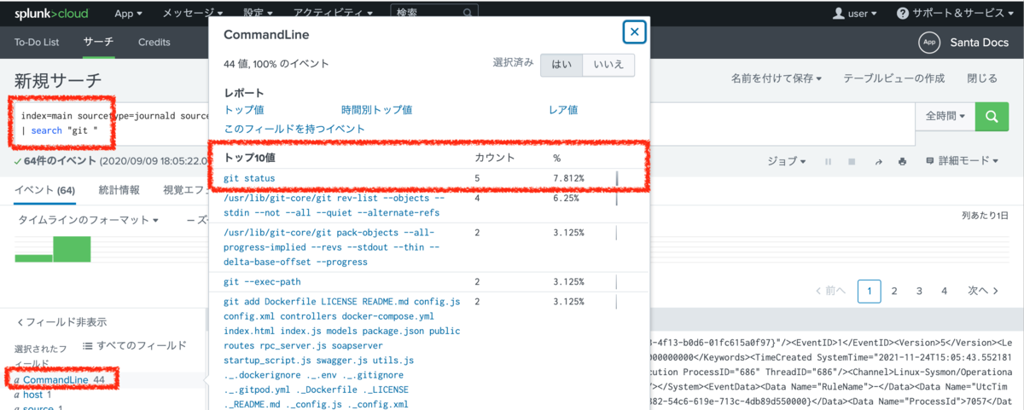Switch to the Credits tab

pos(154,42)
